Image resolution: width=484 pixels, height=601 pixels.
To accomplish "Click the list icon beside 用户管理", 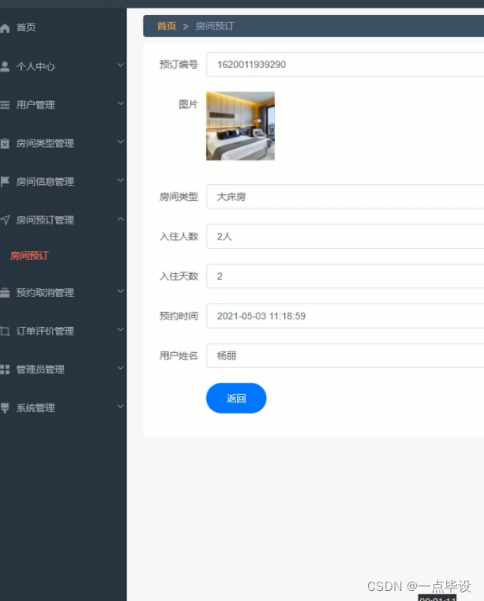I will (x=4, y=104).
